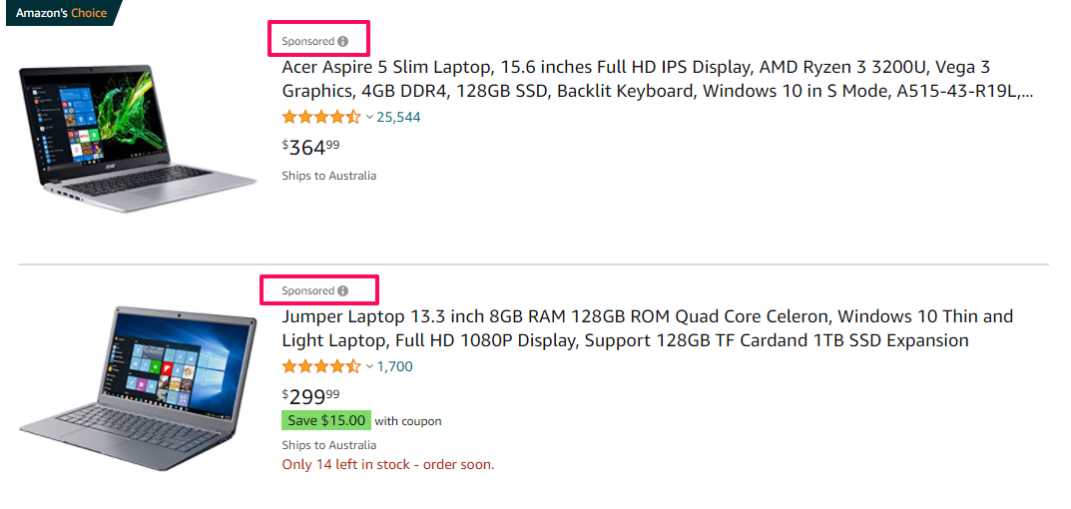Image resolution: width=1071 pixels, height=509 pixels.
Task: Expand rating chevron next to 1,700
Action: tap(369, 367)
